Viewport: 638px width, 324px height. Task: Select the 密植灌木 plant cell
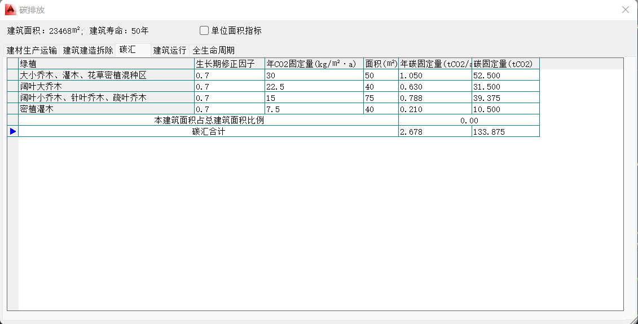pyautogui.click(x=106, y=109)
